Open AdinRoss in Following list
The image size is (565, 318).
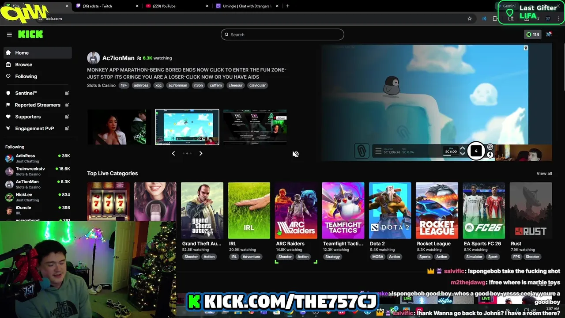[38, 158]
